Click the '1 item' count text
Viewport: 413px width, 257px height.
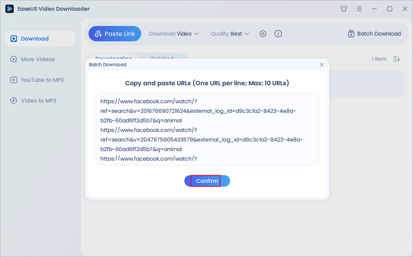(x=379, y=59)
